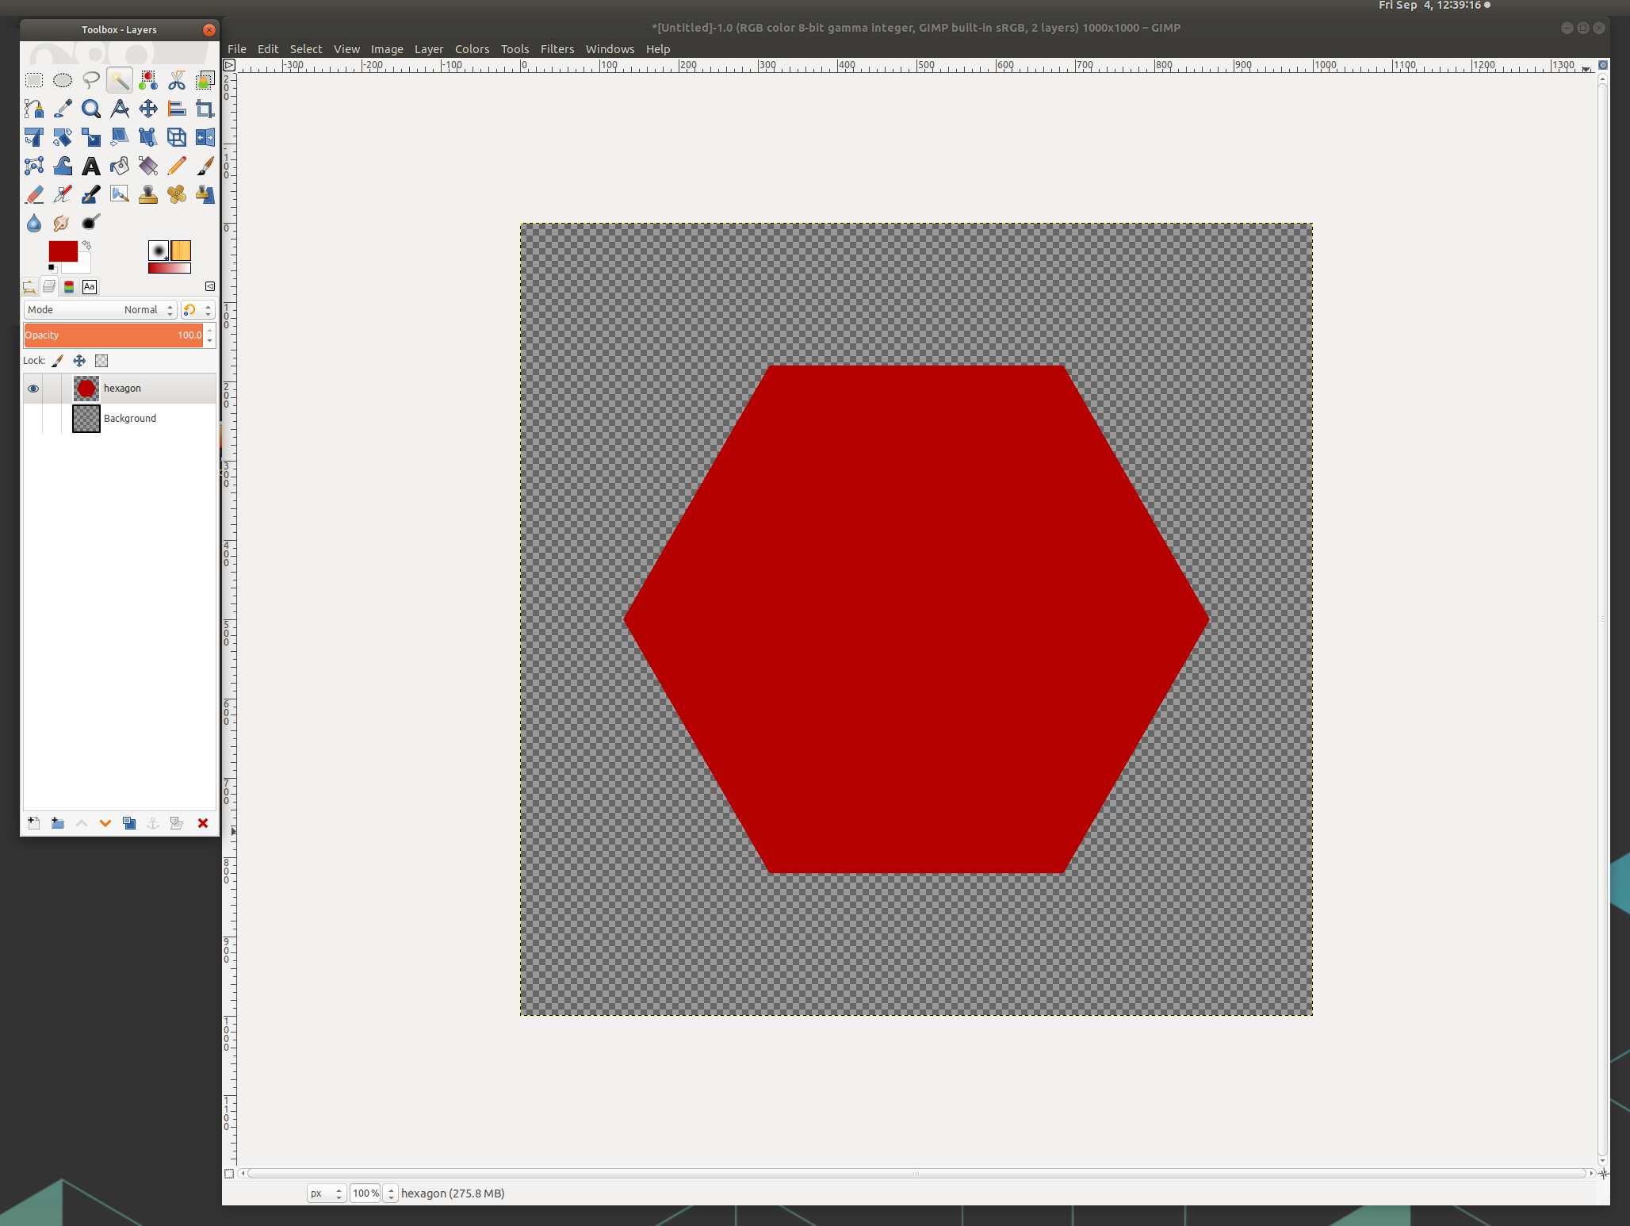The height and width of the screenshot is (1226, 1630).
Task: Select the Paintbrush tool
Action: coord(205,166)
